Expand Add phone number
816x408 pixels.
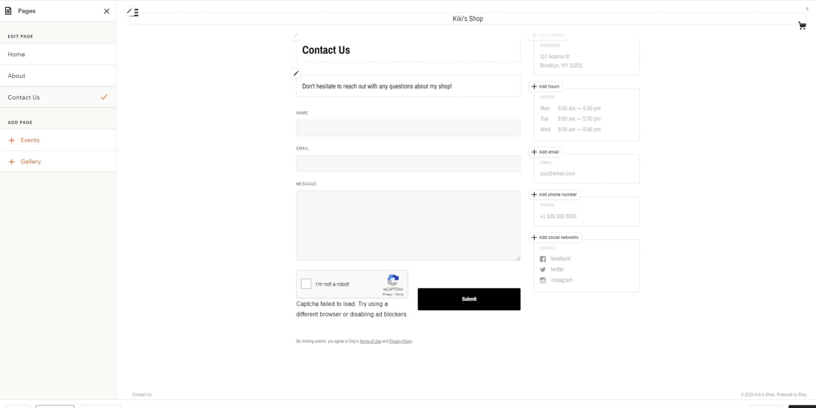[554, 194]
